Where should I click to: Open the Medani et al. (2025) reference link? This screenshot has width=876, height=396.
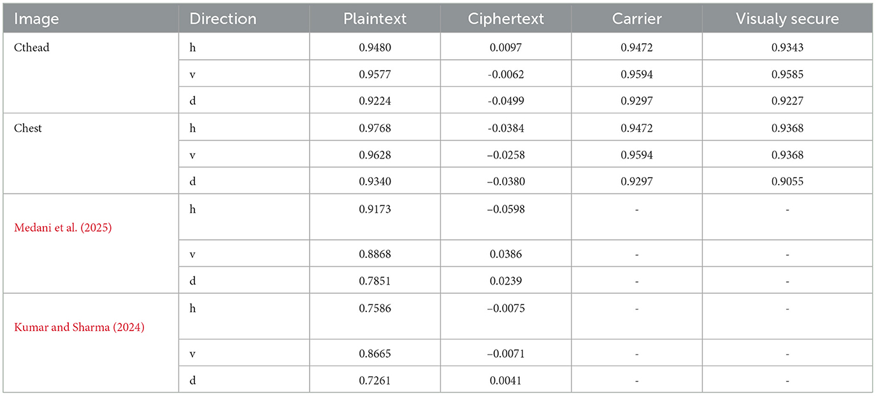click(63, 228)
